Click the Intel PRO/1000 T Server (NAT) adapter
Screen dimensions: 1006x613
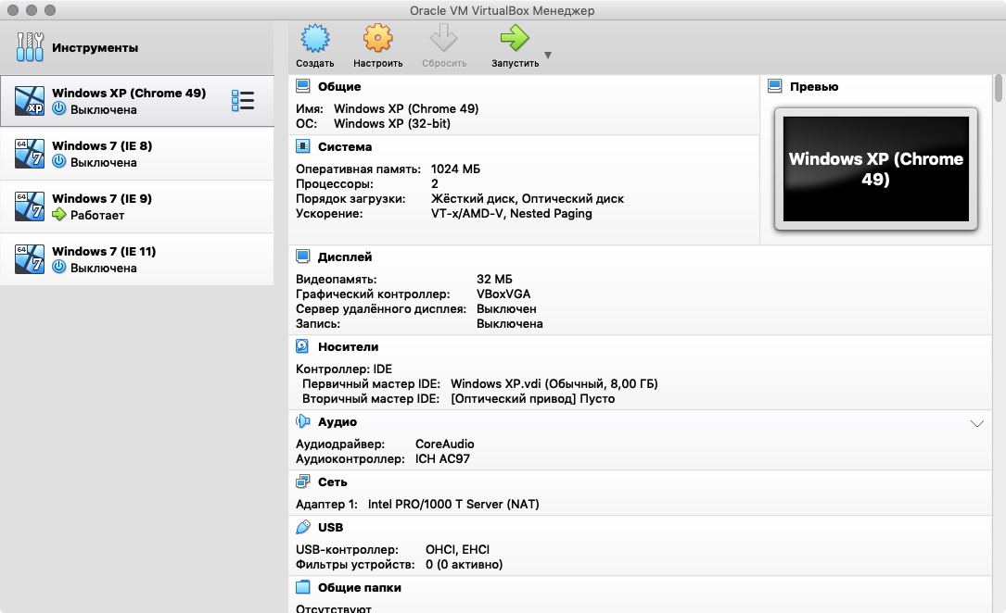(x=453, y=504)
